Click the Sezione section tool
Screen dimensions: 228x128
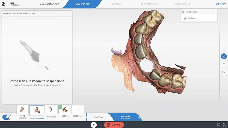[191, 18]
